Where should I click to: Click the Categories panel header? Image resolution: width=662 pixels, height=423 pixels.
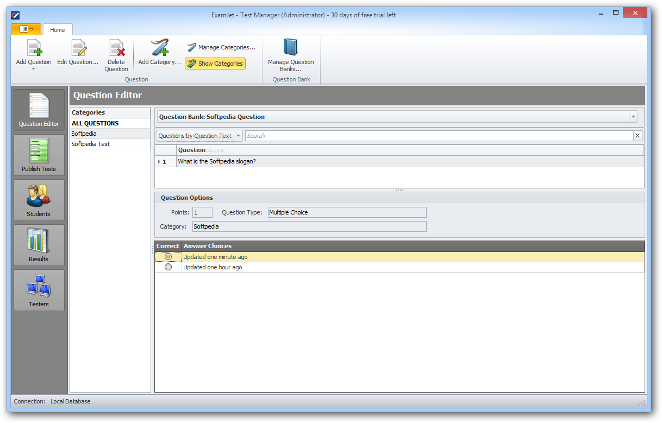tap(110, 112)
